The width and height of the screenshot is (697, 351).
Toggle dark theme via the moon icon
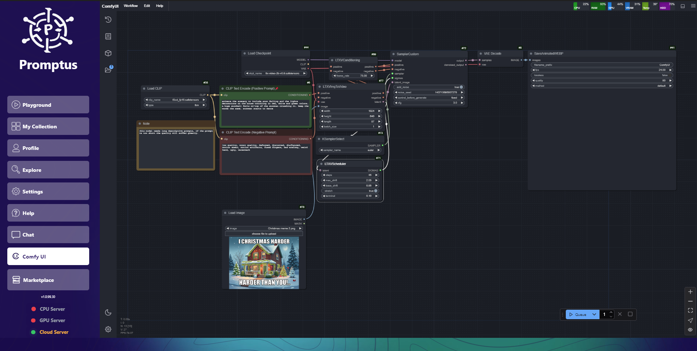tap(108, 312)
